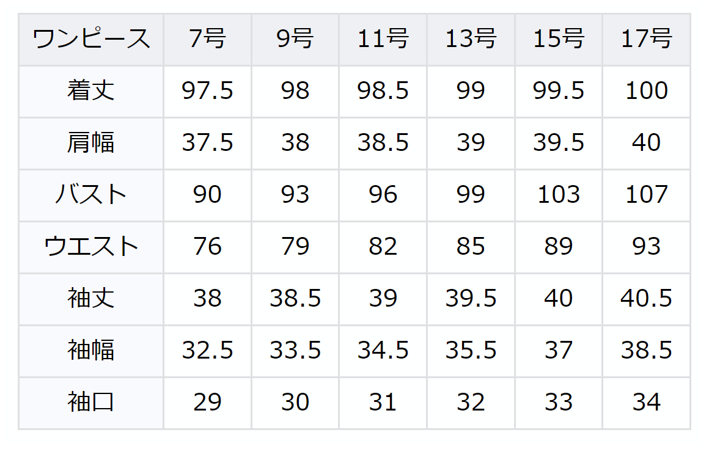The width and height of the screenshot is (709, 449).
Task: Select the 100 value for 17号 着丈
Action: tap(647, 92)
